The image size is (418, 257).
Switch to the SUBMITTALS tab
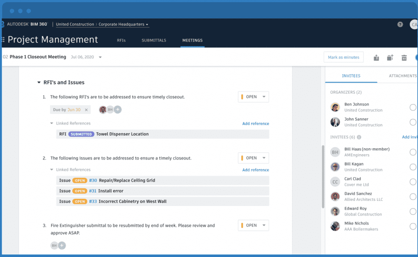[x=155, y=40]
